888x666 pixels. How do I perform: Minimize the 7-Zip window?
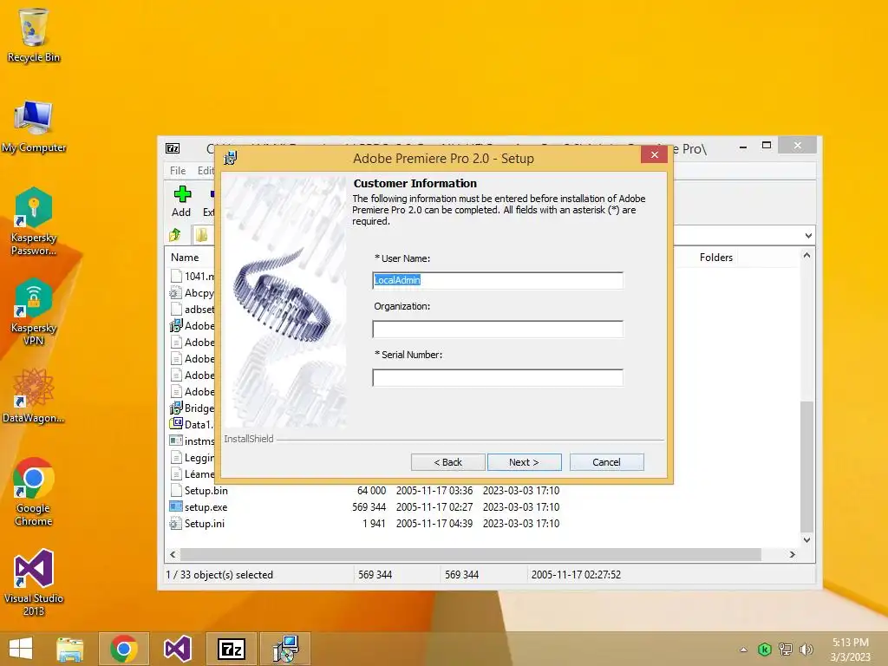click(x=743, y=147)
